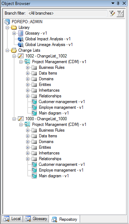This screenshot has width=129, height=224.
Task: Select the Change Lists label
Action: (29, 50)
